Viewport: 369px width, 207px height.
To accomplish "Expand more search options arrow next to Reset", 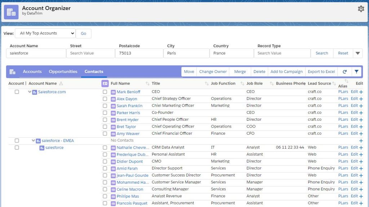I will click(x=358, y=53).
